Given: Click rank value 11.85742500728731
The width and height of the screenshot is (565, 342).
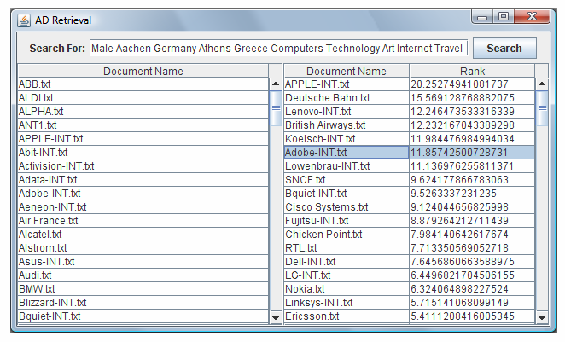Looking at the screenshot, I should pos(472,153).
